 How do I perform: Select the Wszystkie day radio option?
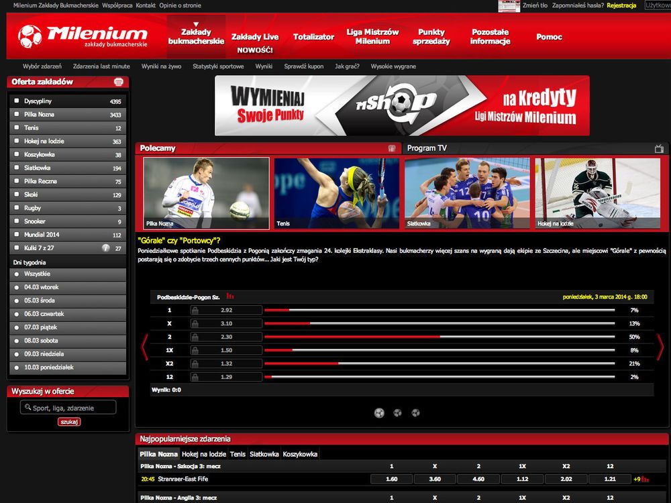[x=17, y=274]
